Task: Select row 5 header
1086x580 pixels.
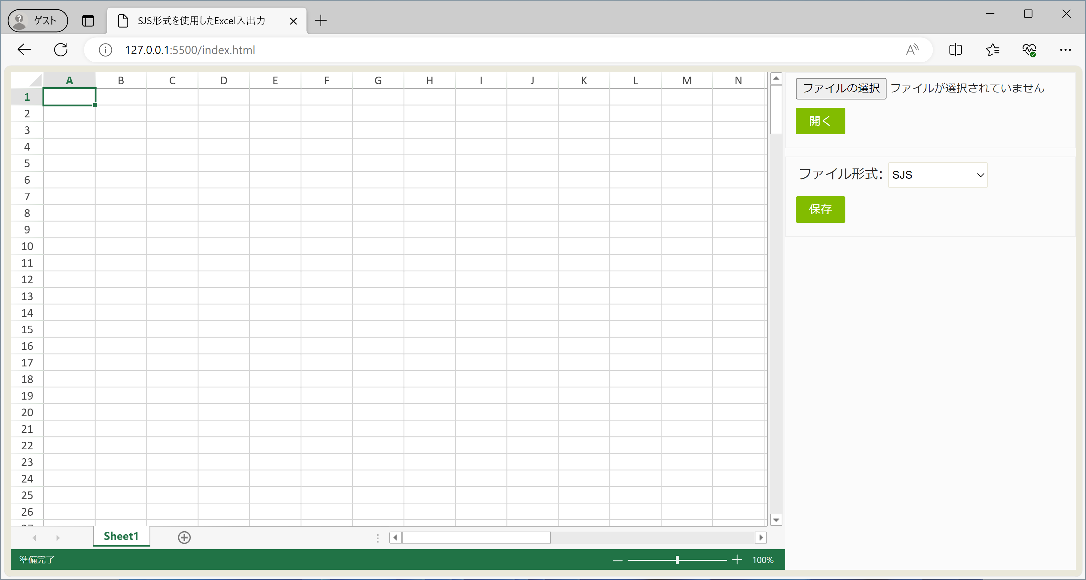Action: point(27,163)
